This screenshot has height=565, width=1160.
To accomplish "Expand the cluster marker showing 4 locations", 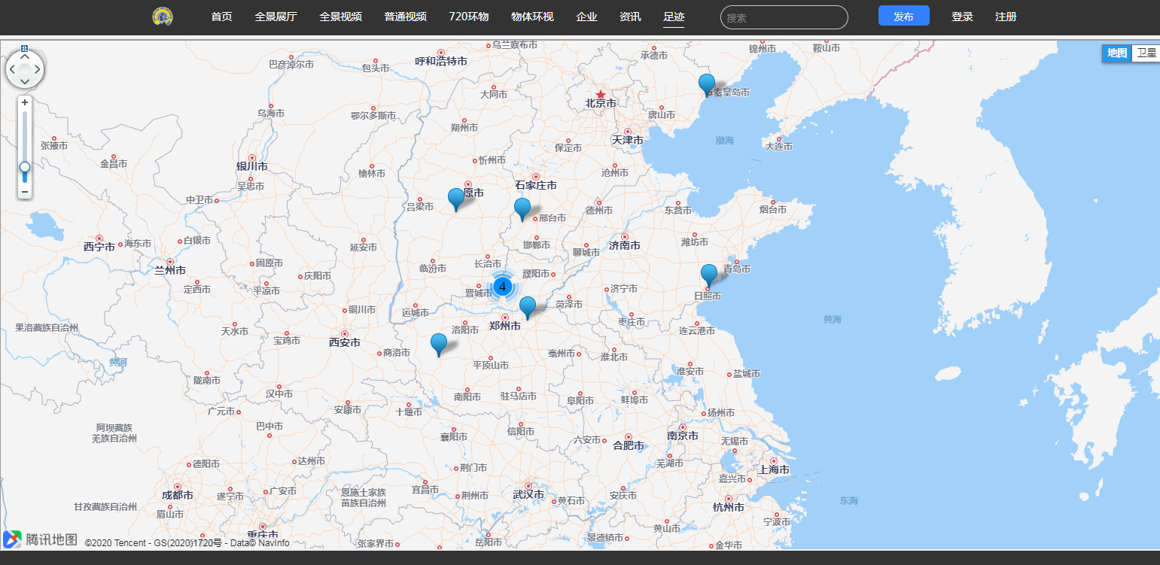I will click(x=503, y=286).
